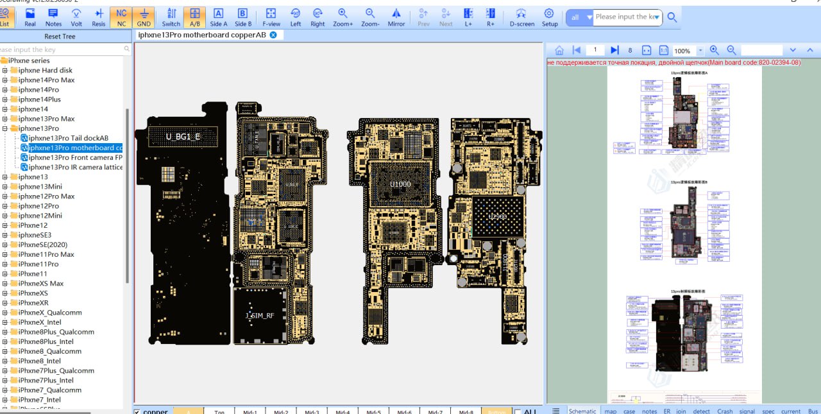This screenshot has width=821, height=414.
Task: Rotate the board Right
Action: (x=317, y=17)
